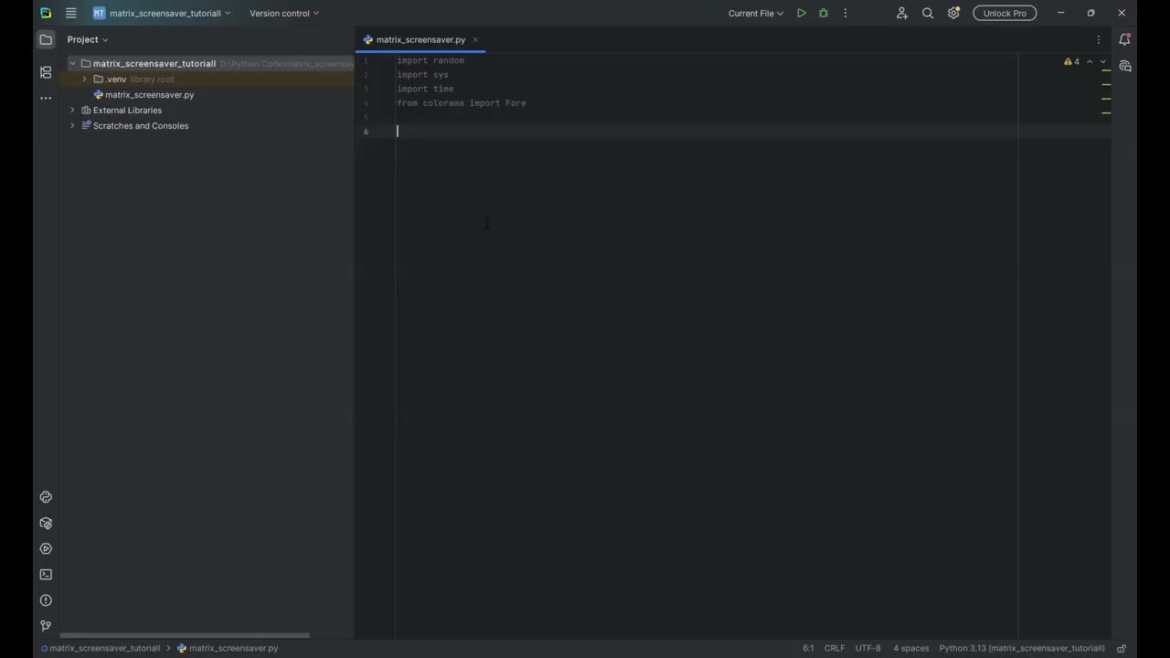Click the project tree horizontal scrollbar

tap(185, 635)
